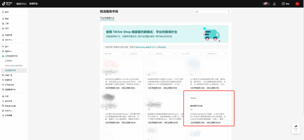Open 财务 wallet icon
Viewport: 304px width, 140px height.
point(3,96)
